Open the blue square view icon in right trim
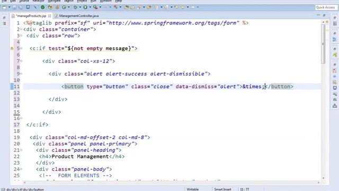This screenshot has height=191, width=339. 335,88
